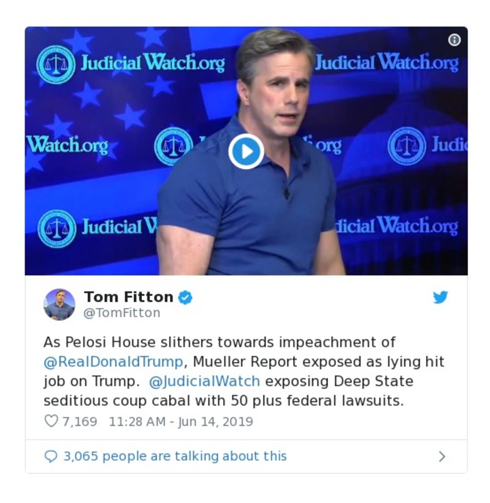Click the top-right JudicialWatch.org banner text

386,62
